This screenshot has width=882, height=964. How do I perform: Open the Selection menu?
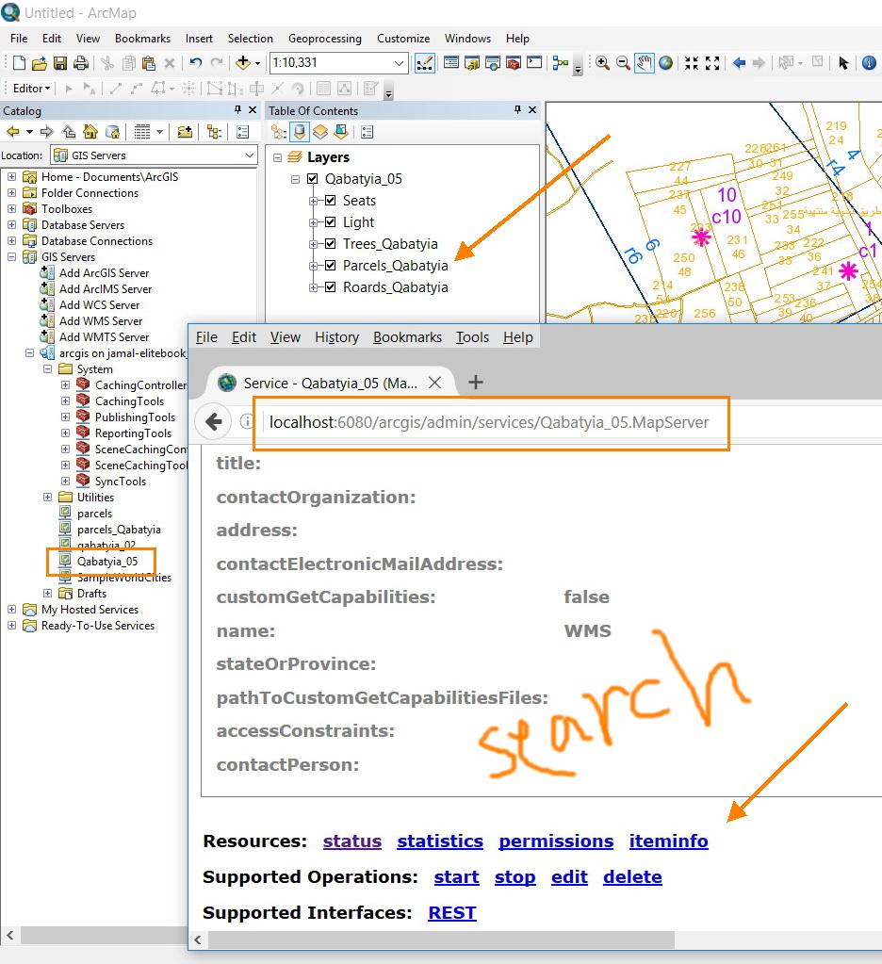[250, 38]
